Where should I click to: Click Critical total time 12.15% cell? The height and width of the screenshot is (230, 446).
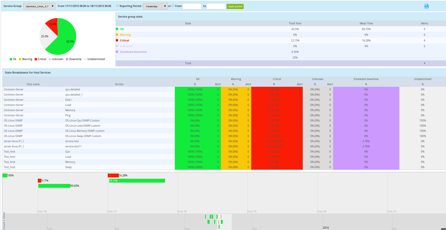click(295, 40)
